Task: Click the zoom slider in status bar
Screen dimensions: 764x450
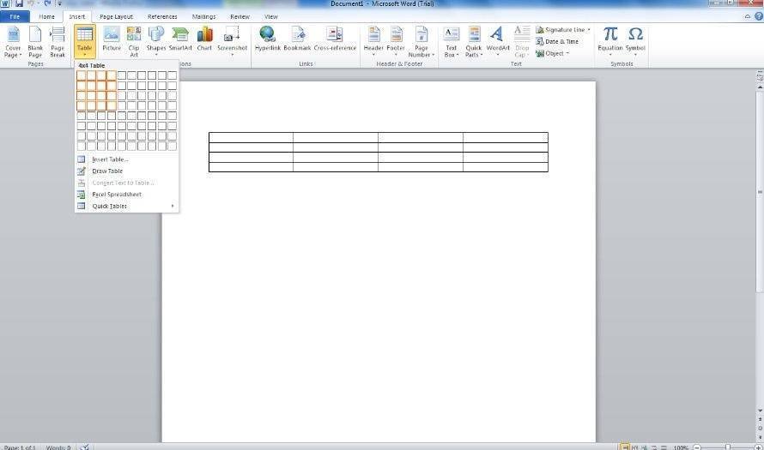Action: coord(726,447)
